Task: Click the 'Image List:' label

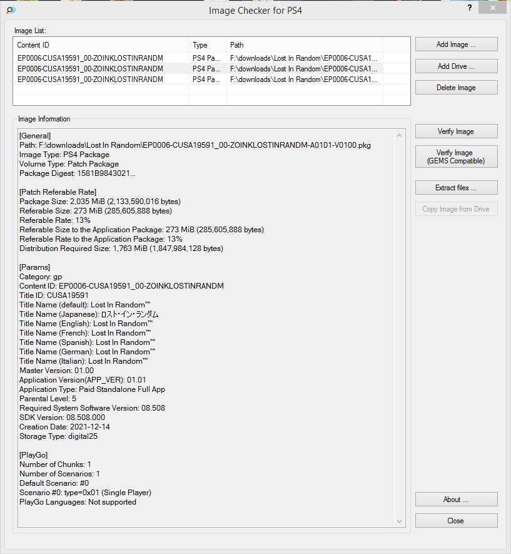Action: click(30, 31)
